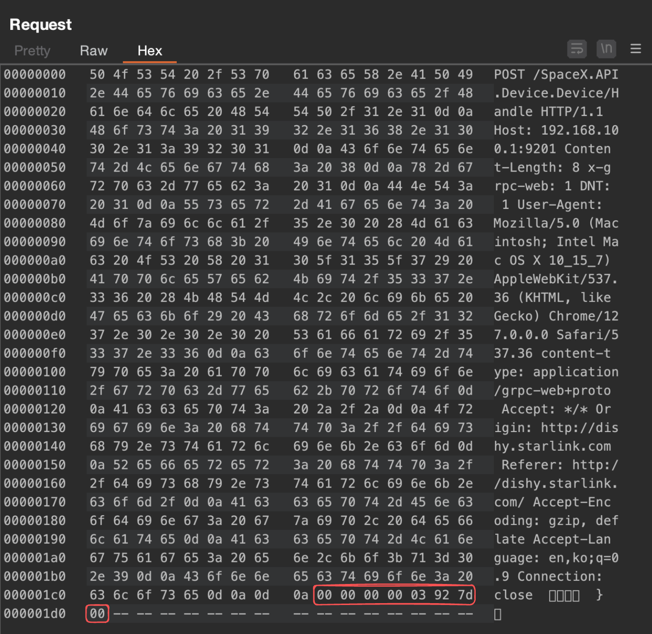The image size is (652, 634).
Task: Select offset 00000000 in the hex view
Action: point(35,74)
